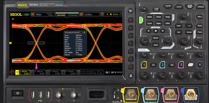Select the navigate left arrow button
The height and width of the screenshot is (103, 209).
[x=148, y=31]
